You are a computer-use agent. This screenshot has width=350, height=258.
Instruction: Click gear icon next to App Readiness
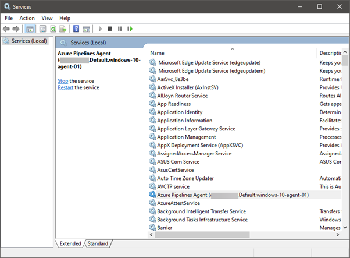[153, 104]
